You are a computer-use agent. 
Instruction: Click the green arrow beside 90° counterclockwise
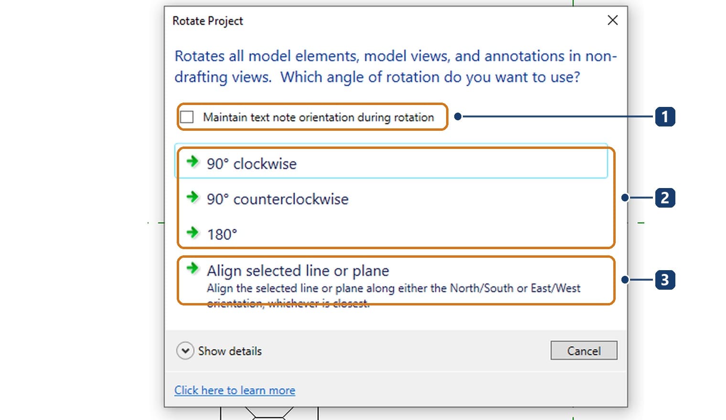pos(192,197)
